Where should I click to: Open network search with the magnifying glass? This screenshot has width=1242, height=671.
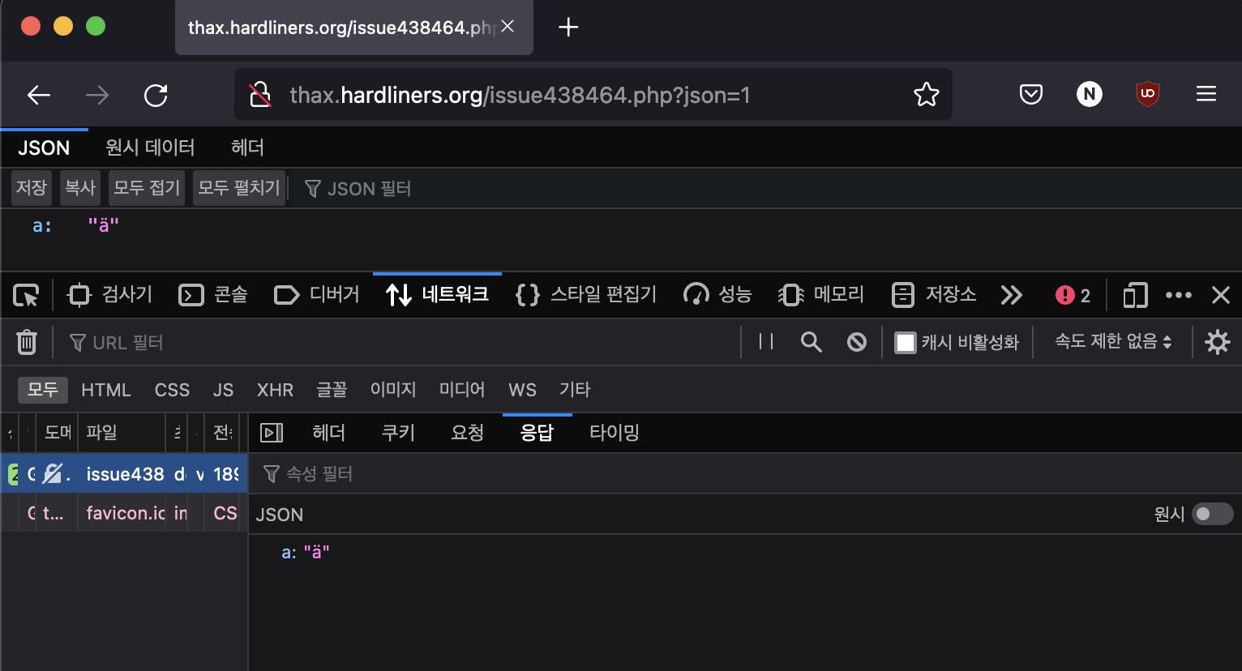point(811,341)
